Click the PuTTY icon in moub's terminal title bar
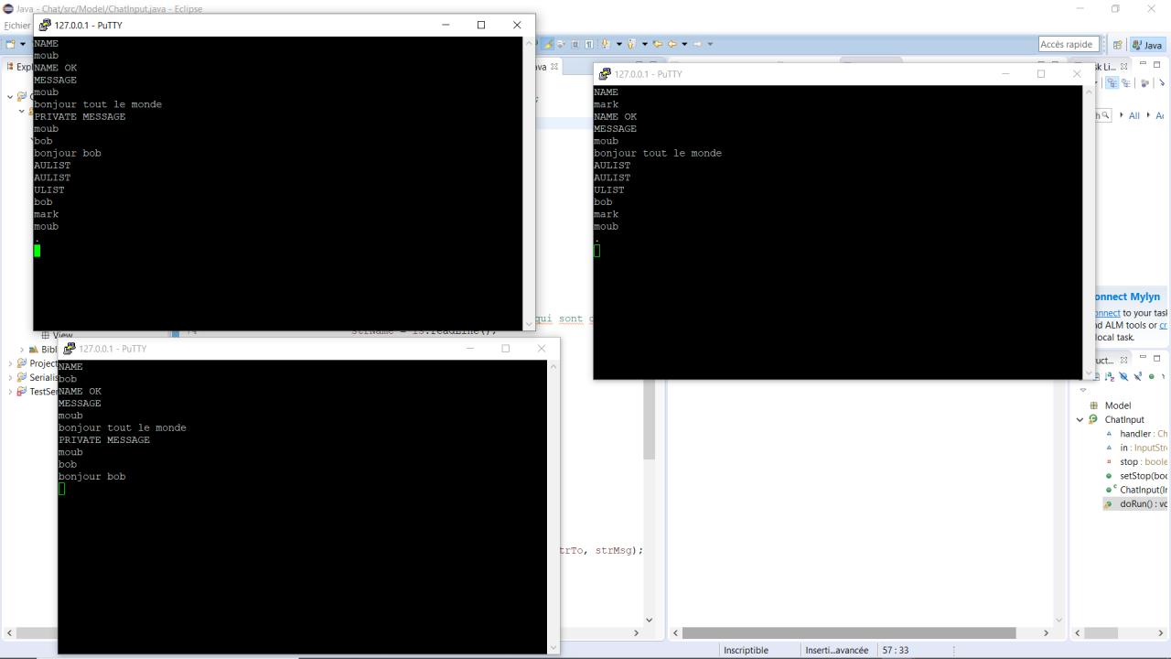Image resolution: width=1171 pixels, height=659 pixels. pyautogui.click(x=45, y=26)
